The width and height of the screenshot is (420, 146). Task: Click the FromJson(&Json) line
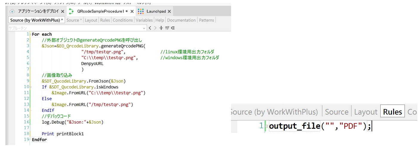(84, 81)
